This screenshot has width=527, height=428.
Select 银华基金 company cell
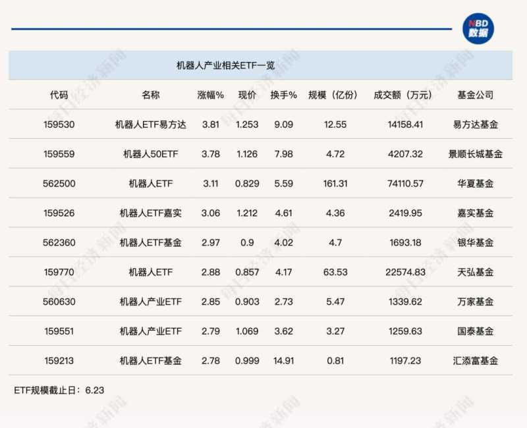click(x=475, y=242)
